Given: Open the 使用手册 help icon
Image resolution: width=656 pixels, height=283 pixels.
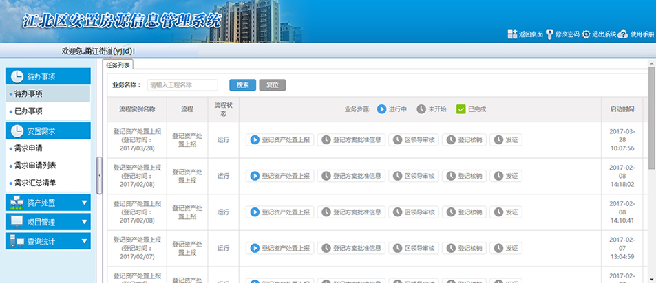Looking at the screenshot, I should 623,34.
